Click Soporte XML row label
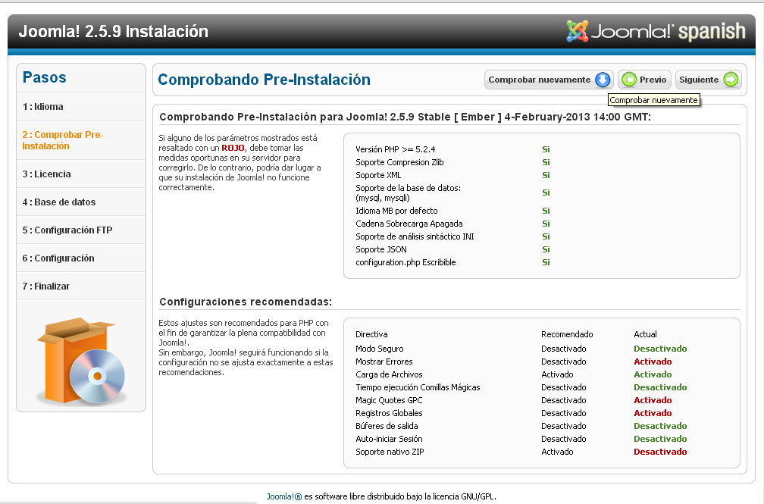Image resolution: width=764 pixels, height=504 pixels. [x=379, y=175]
